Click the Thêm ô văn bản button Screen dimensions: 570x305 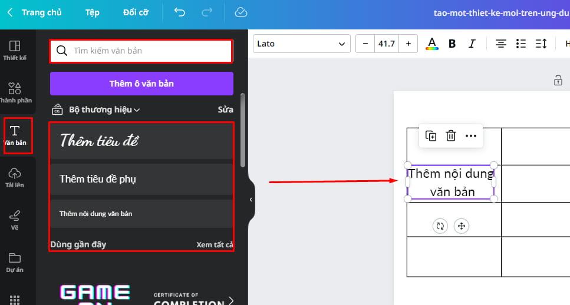coord(141,84)
